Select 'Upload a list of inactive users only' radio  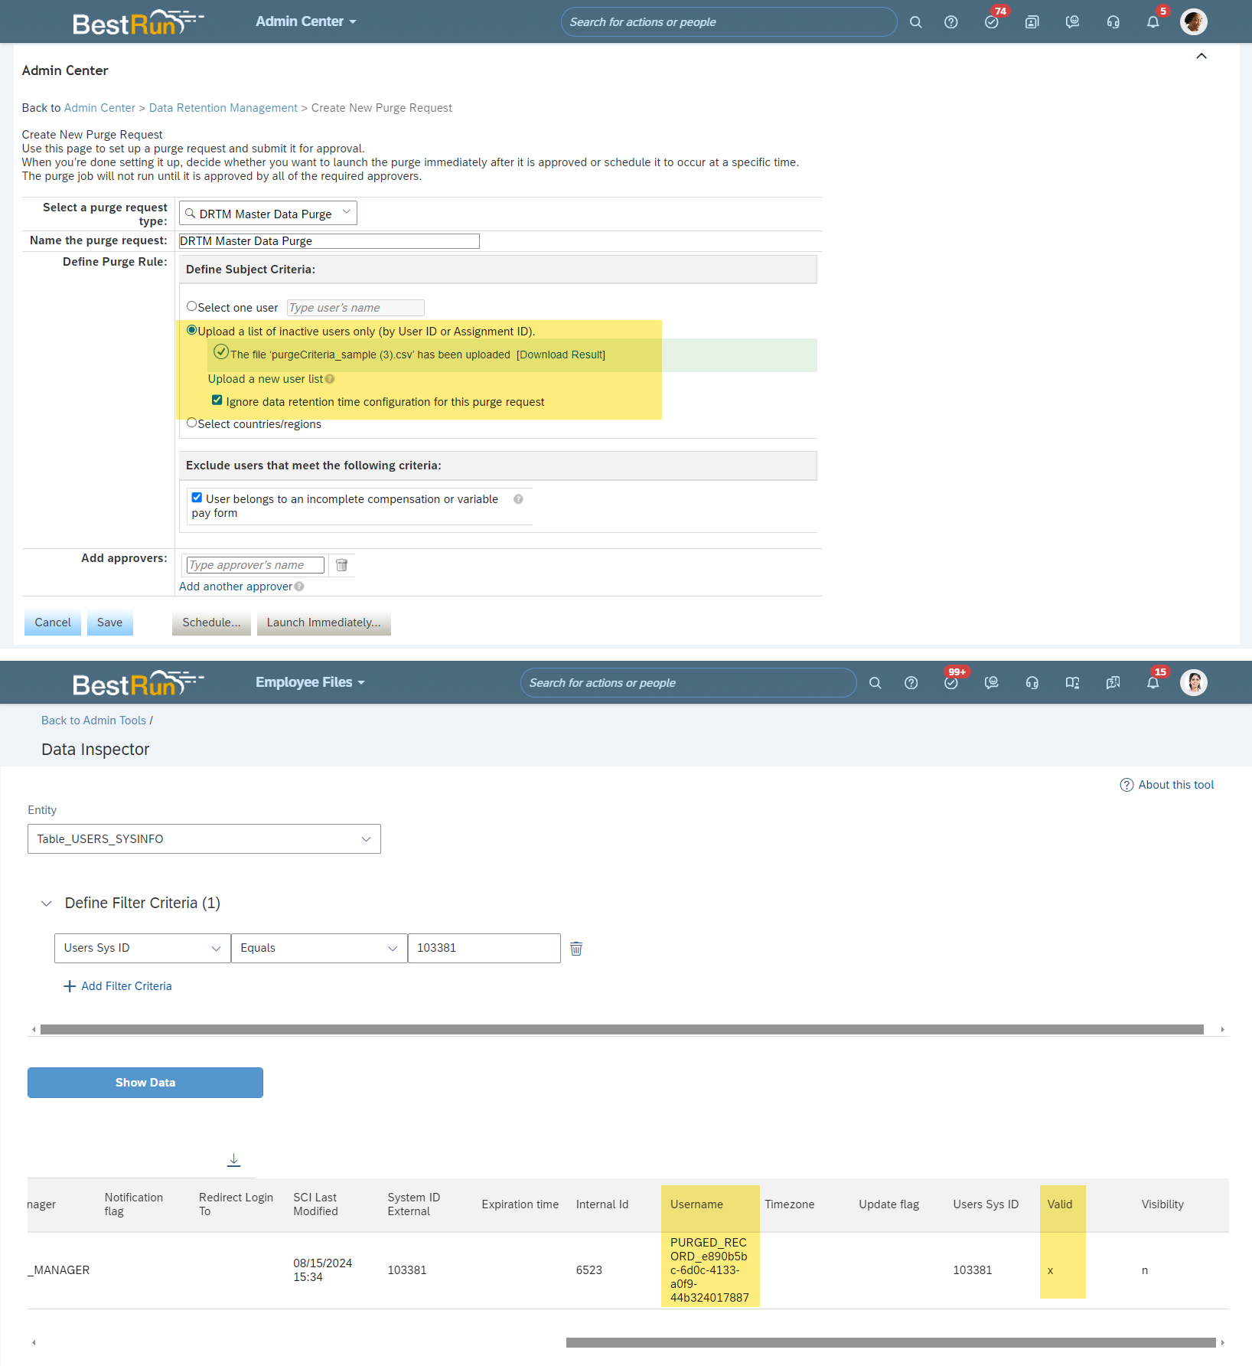[x=192, y=330]
